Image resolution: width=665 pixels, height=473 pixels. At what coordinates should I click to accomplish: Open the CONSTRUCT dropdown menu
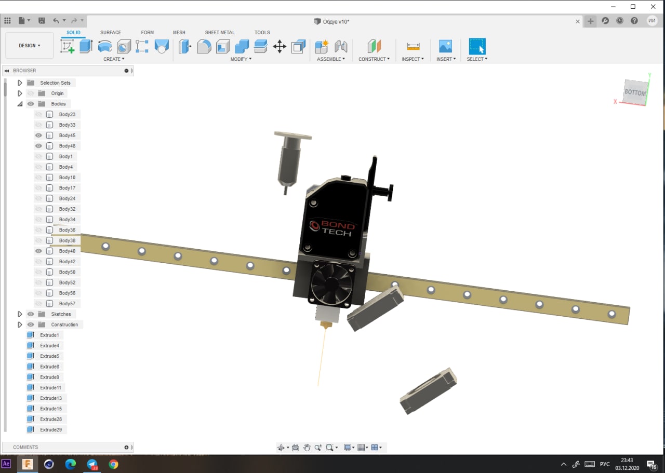tap(374, 59)
